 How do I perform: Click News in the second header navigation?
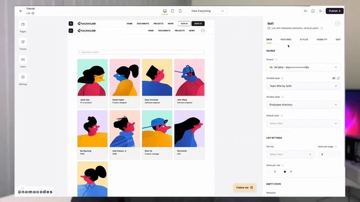(192, 31)
